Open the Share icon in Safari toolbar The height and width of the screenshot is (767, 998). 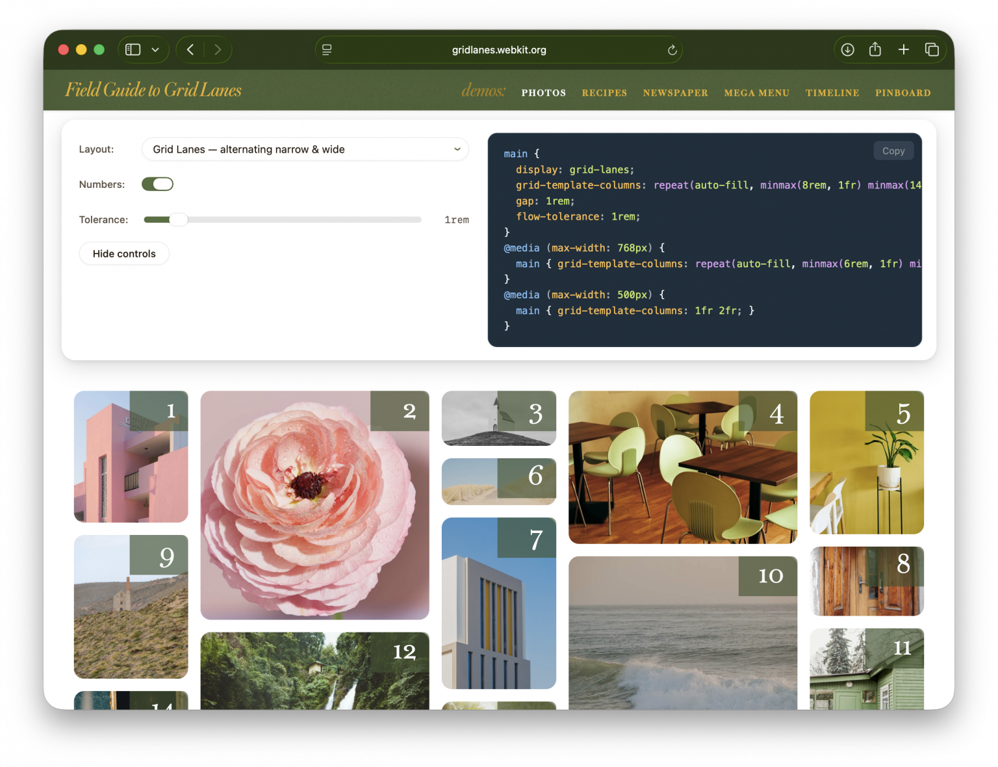tap(875, 49)
